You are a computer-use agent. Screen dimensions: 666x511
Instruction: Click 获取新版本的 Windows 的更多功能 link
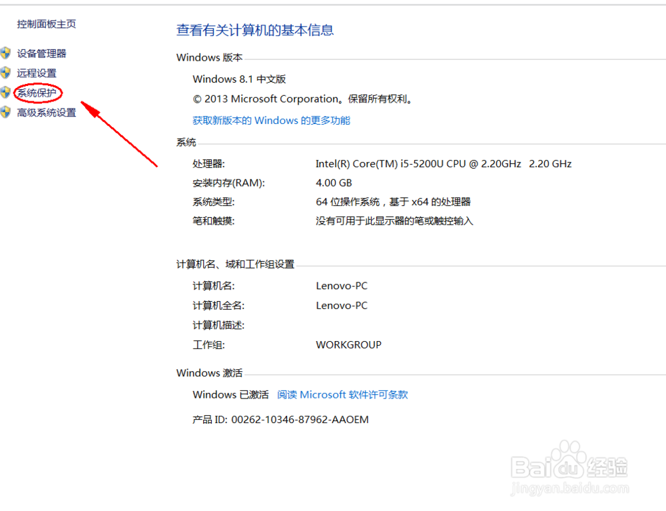pos(271,120)
